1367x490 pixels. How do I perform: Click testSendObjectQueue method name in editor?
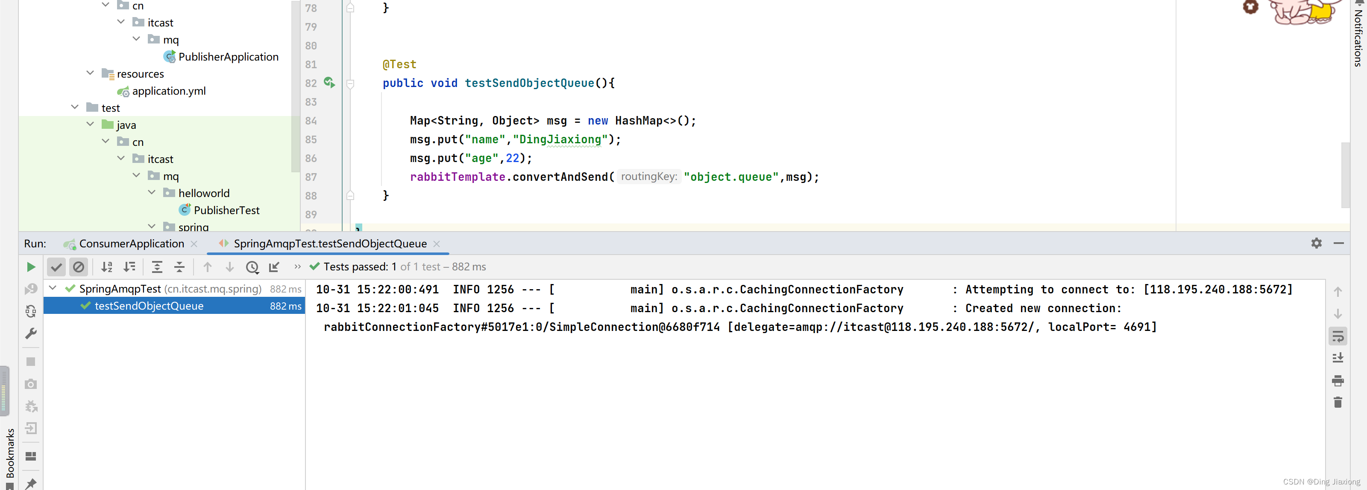coord(529,83)
